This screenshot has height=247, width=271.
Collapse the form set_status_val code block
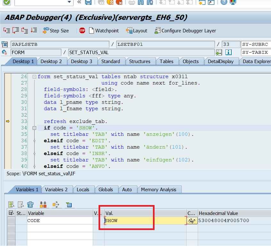pyautogui.click(x=34, y=77)
